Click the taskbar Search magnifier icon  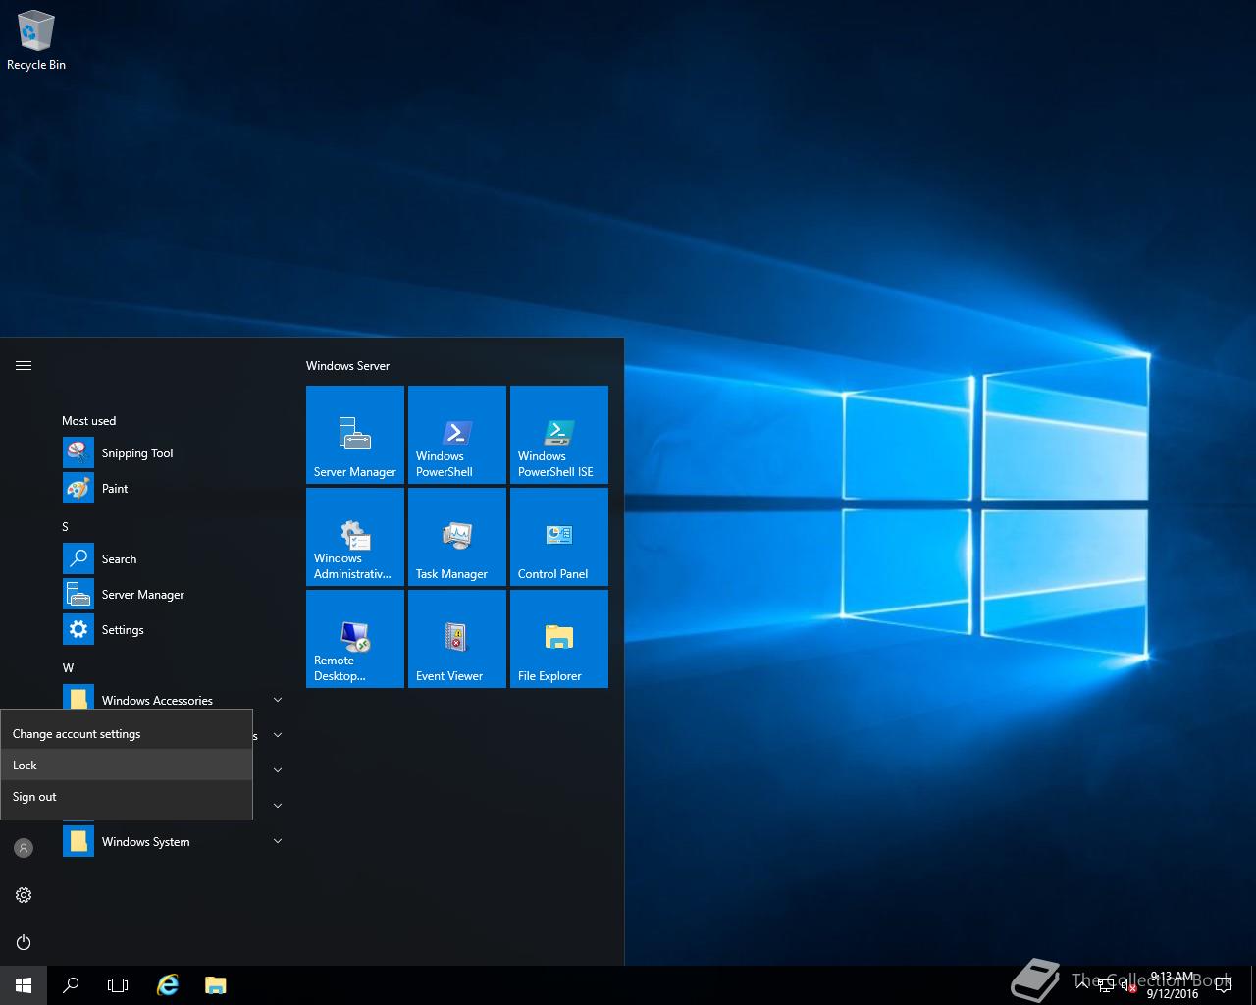coord(71,985)
